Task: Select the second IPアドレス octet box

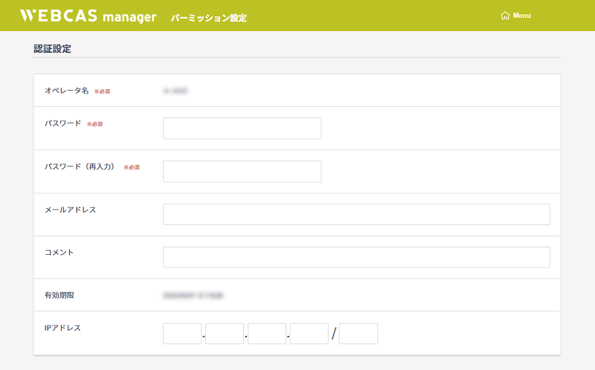Action: pos(225,334)
